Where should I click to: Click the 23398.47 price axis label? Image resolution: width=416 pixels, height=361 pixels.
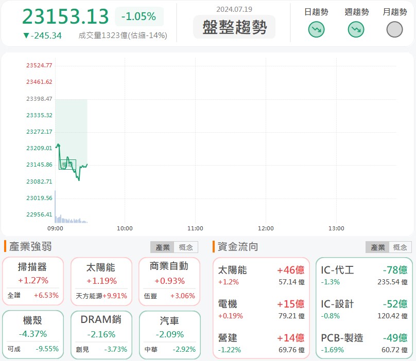pos(39,99)
